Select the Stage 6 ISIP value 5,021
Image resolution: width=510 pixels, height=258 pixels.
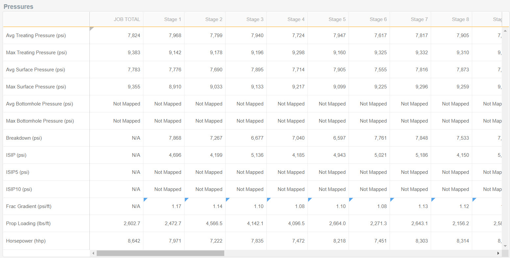pyautogui.click(x=380, y=155)
